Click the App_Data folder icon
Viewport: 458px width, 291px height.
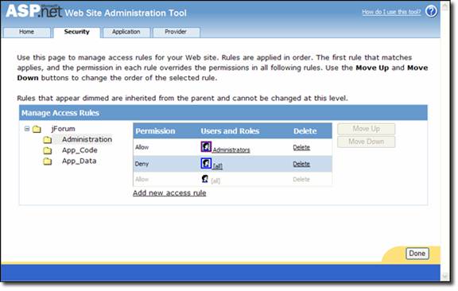click(x=48, y=161)
